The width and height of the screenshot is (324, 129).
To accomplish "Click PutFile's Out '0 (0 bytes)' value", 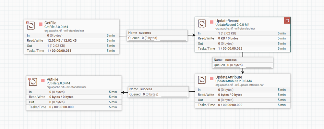I will click(x=57, y=102).
